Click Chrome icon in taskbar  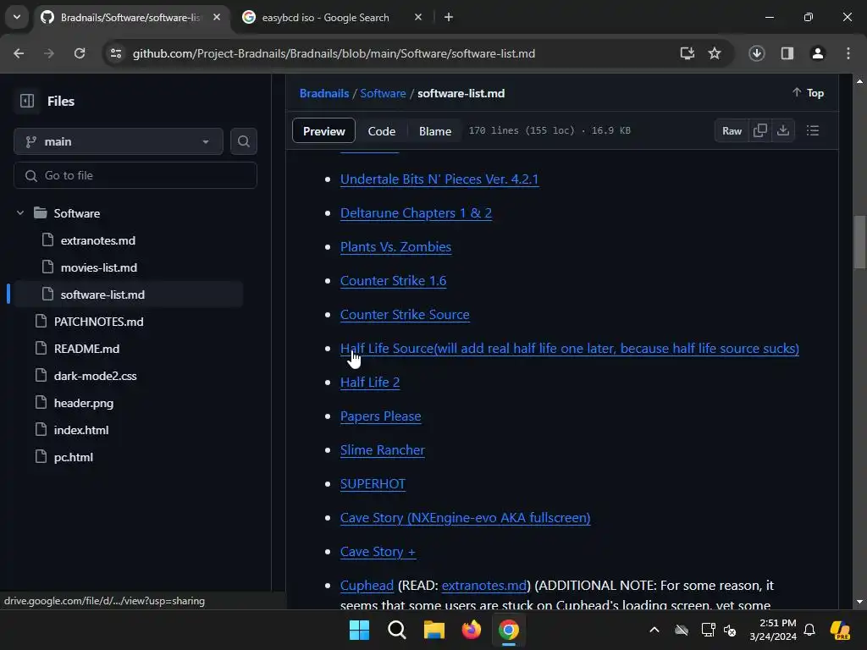(509, 630)
